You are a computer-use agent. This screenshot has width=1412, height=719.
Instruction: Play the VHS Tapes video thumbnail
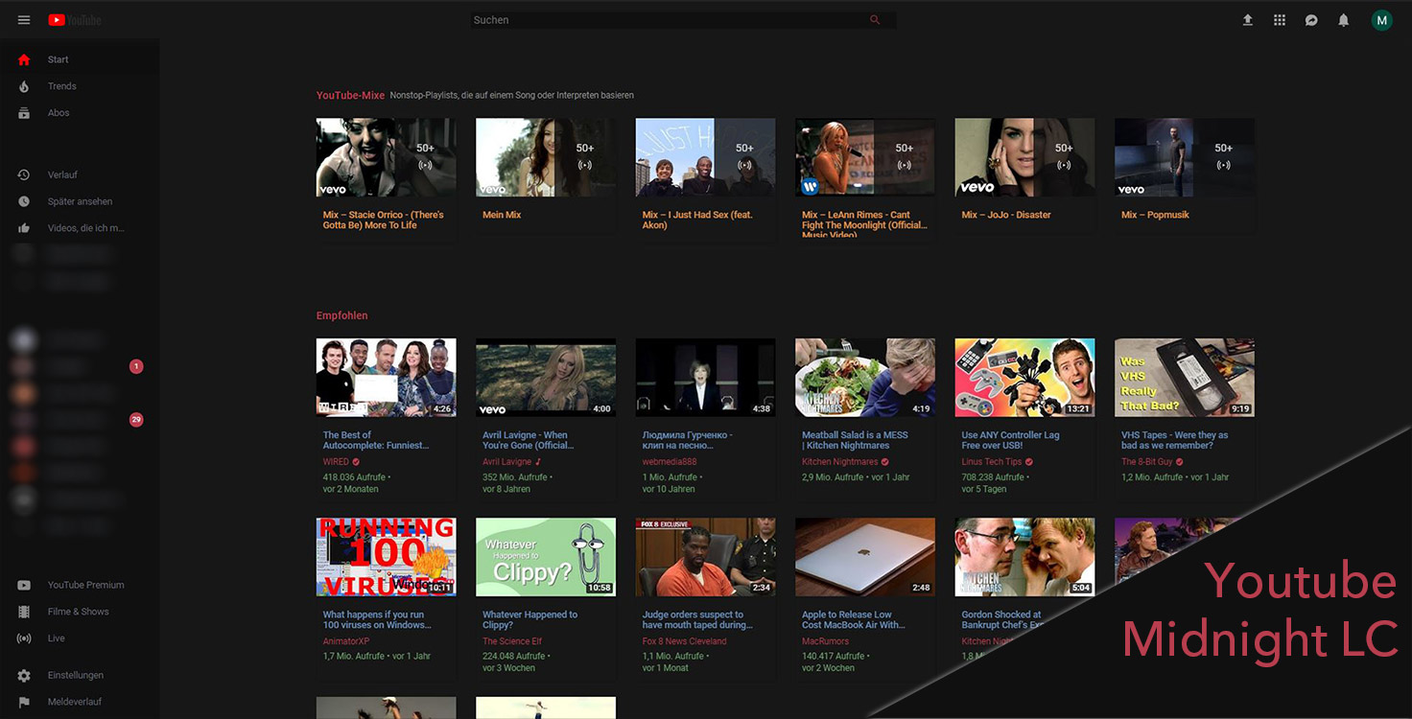pos(1185,378)
